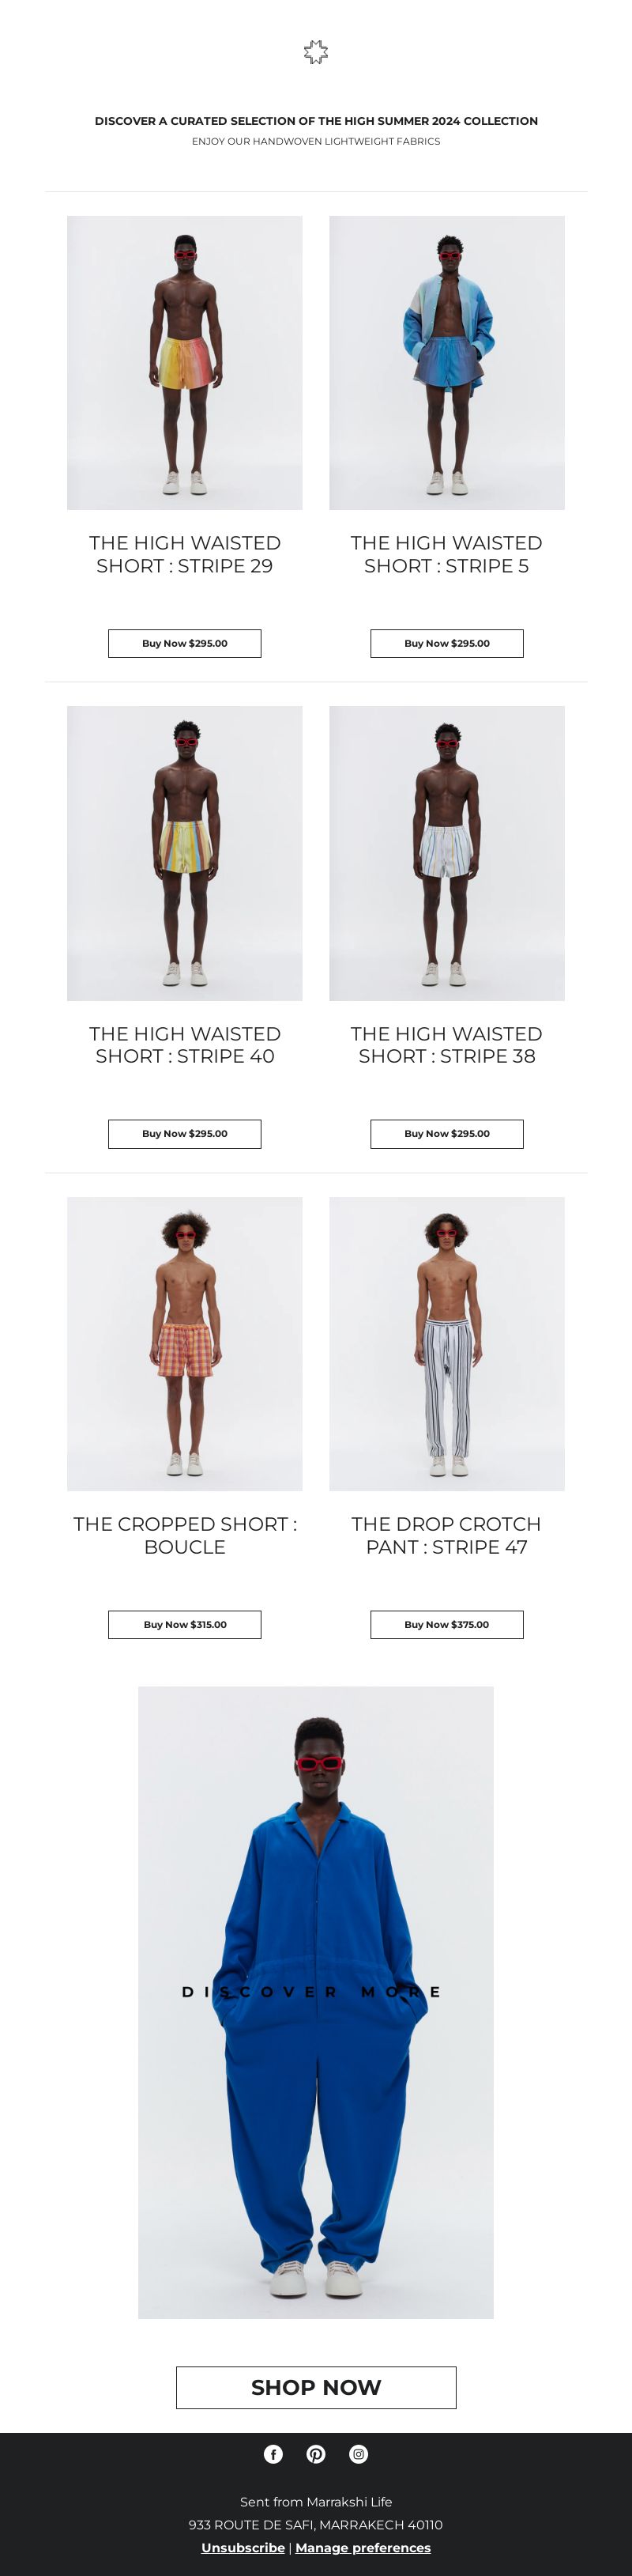Click the Unsubscribe link
This screenshot has height=2576, width=632.
pyautogui.click(x=243, y=2547)
